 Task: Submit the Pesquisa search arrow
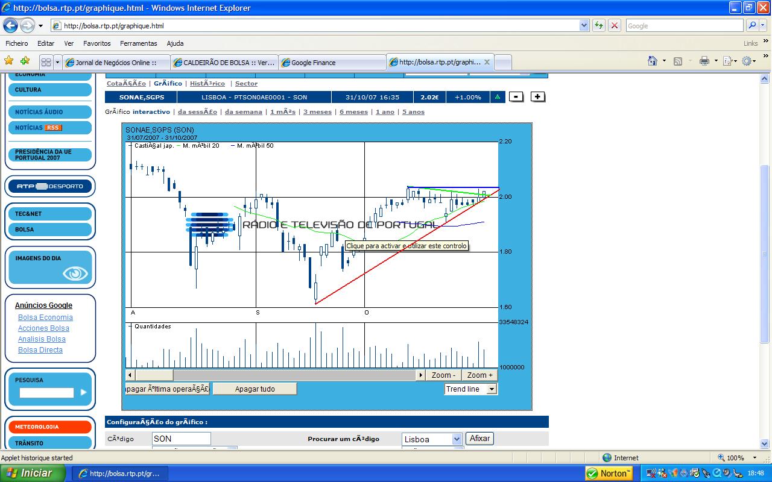[x=83, y=392]
